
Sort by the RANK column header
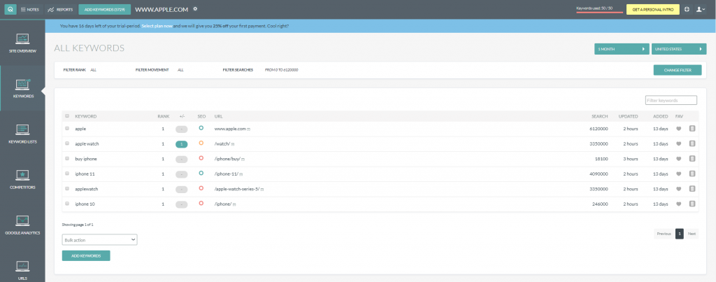164,116
